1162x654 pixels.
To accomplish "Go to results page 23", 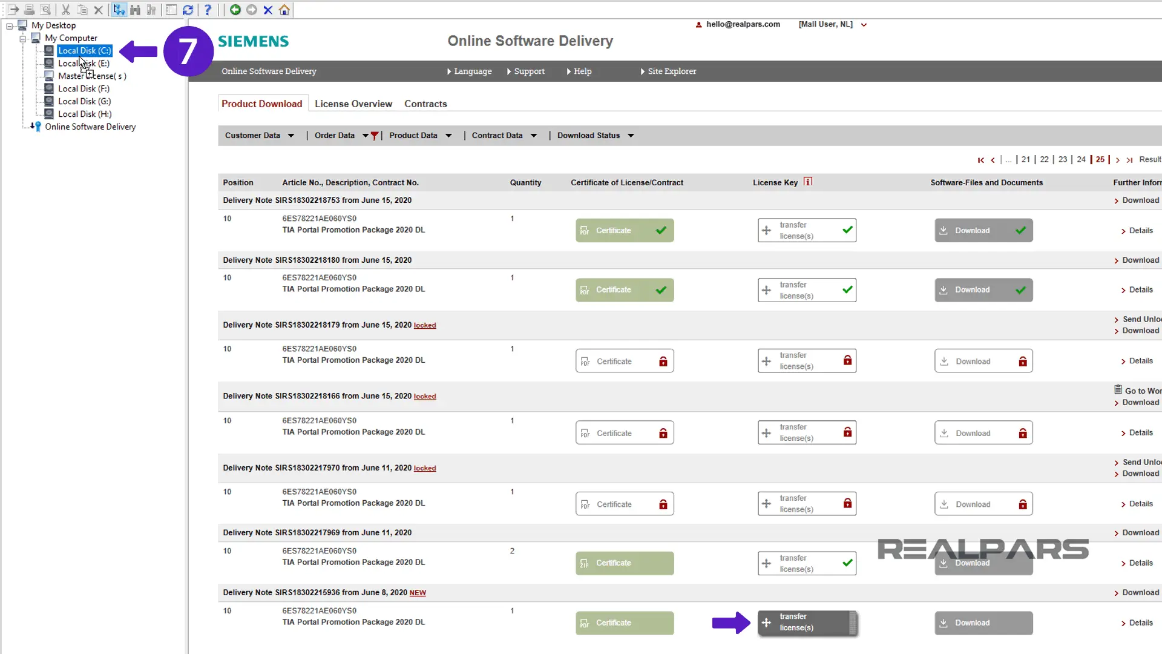I will point(1063,160).
